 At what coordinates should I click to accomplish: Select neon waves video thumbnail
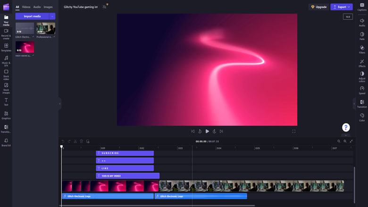click(25, 47)
